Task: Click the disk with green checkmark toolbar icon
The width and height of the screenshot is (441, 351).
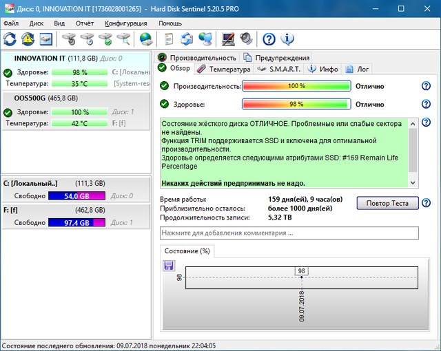Action: (105, 39)
